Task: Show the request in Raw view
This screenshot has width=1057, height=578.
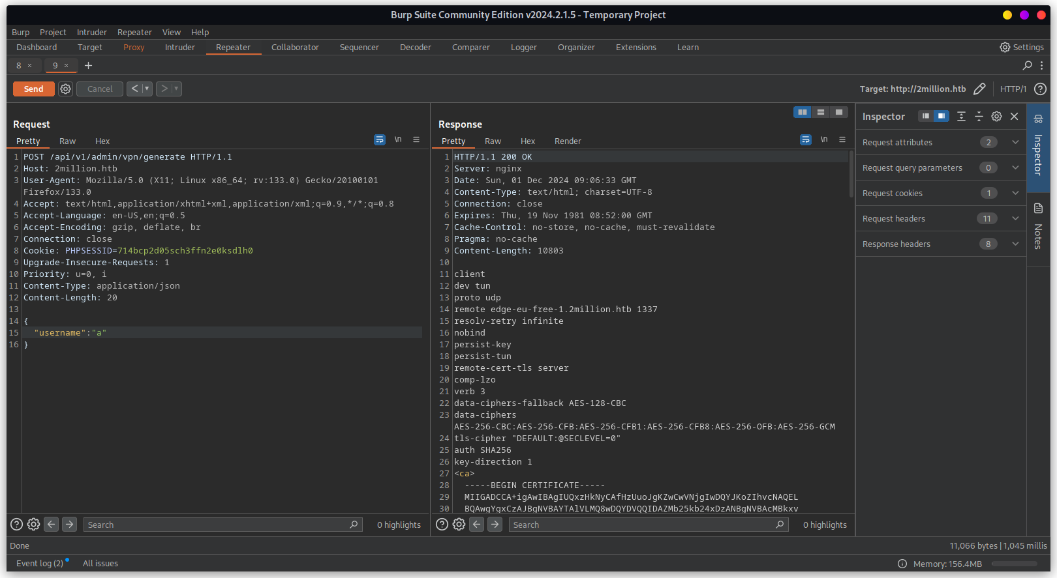Action: tap(67, 141)
